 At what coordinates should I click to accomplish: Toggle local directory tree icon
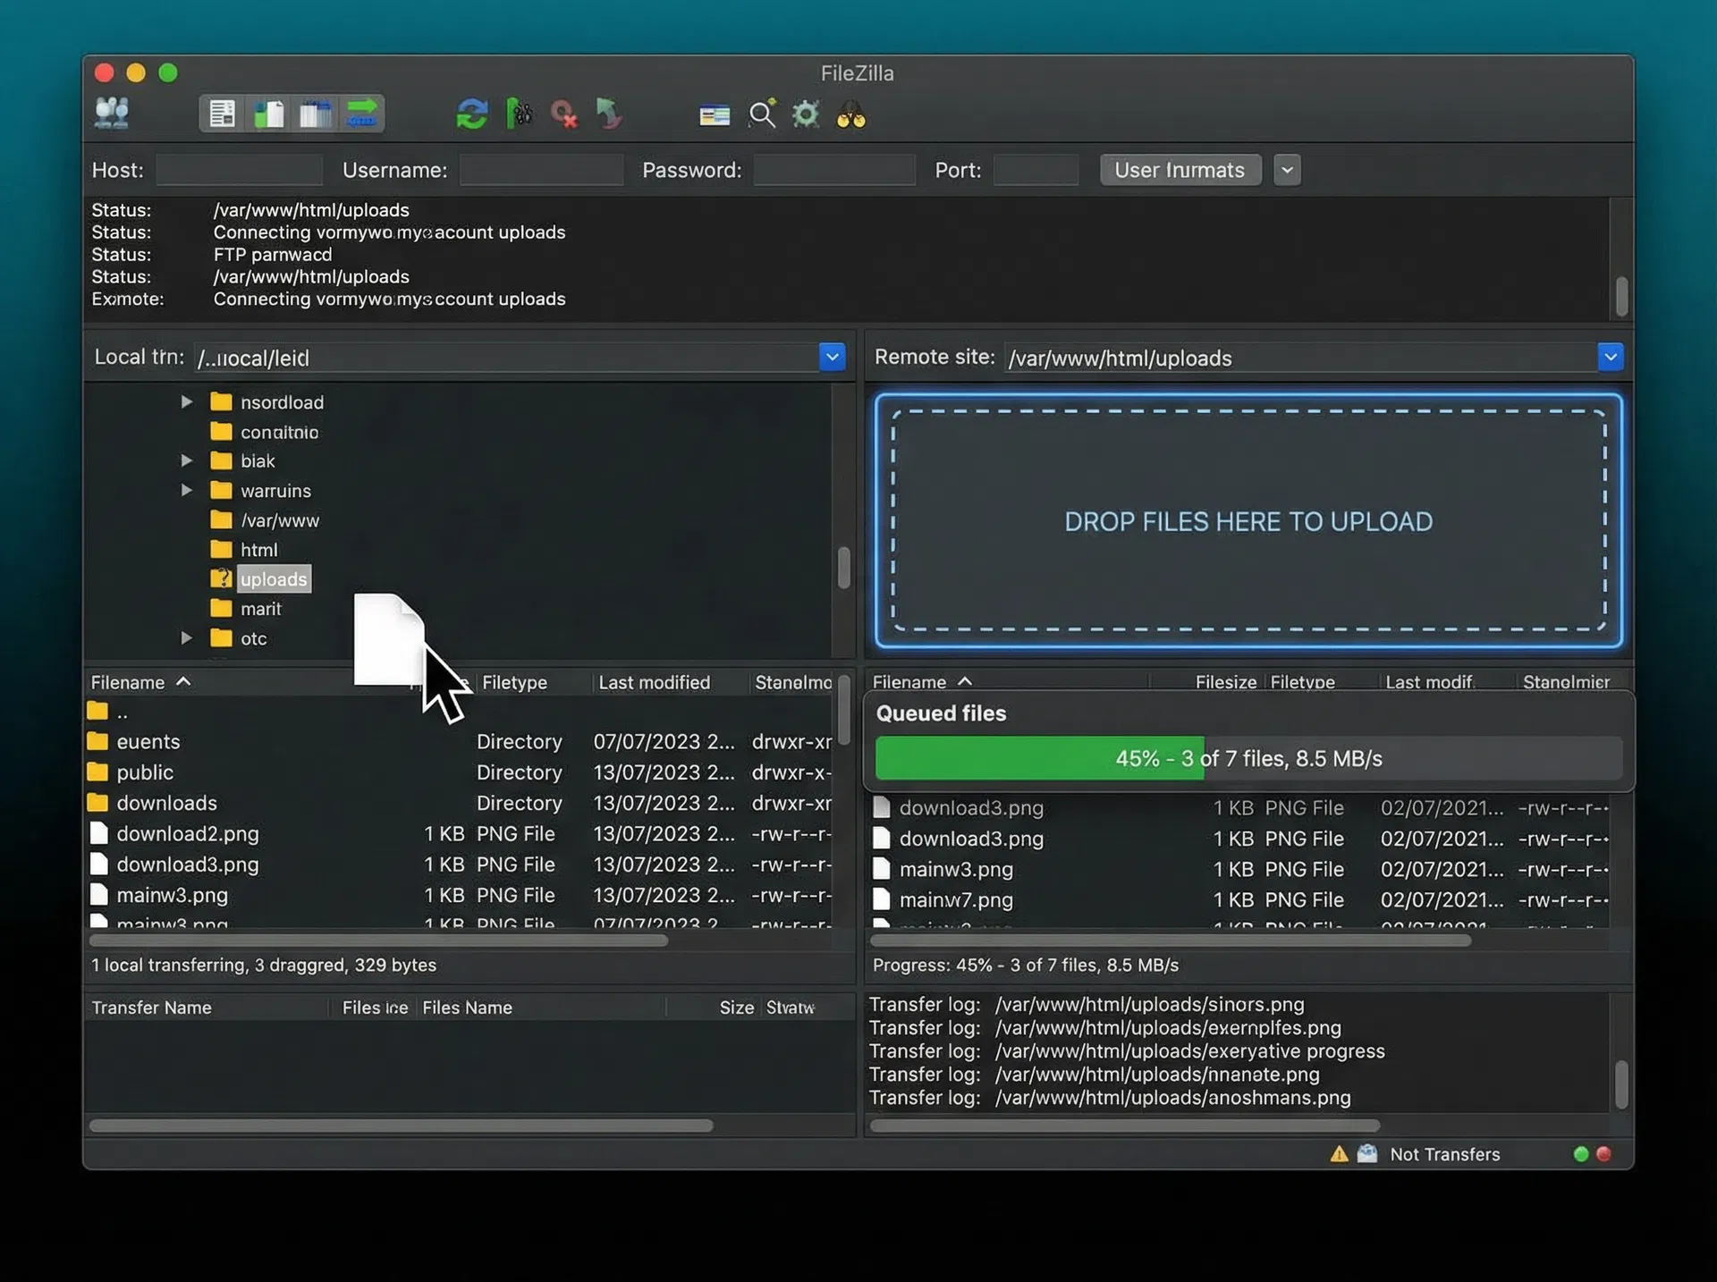point(268,114)
